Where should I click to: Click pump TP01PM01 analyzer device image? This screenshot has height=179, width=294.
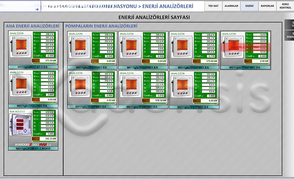(79, 47)
